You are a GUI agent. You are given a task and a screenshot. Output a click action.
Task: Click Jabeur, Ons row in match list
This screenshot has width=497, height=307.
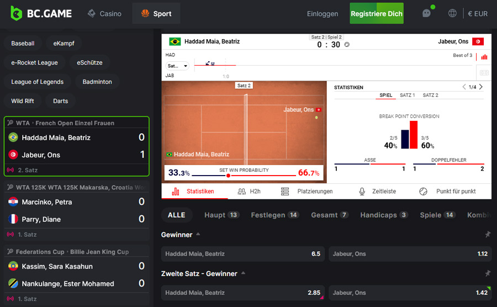point(76,155)
